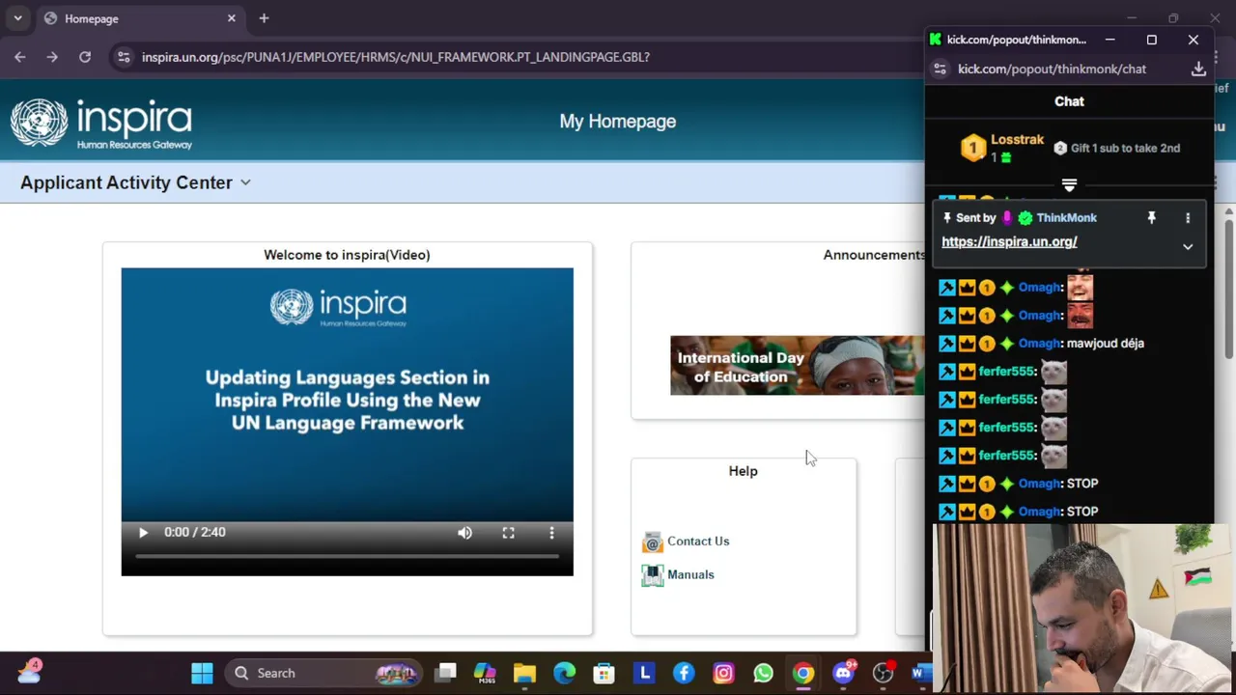Viewport: 1236px width, 695px height.
Task: Click the Kick popout download icon
Action: (1198, 69)
